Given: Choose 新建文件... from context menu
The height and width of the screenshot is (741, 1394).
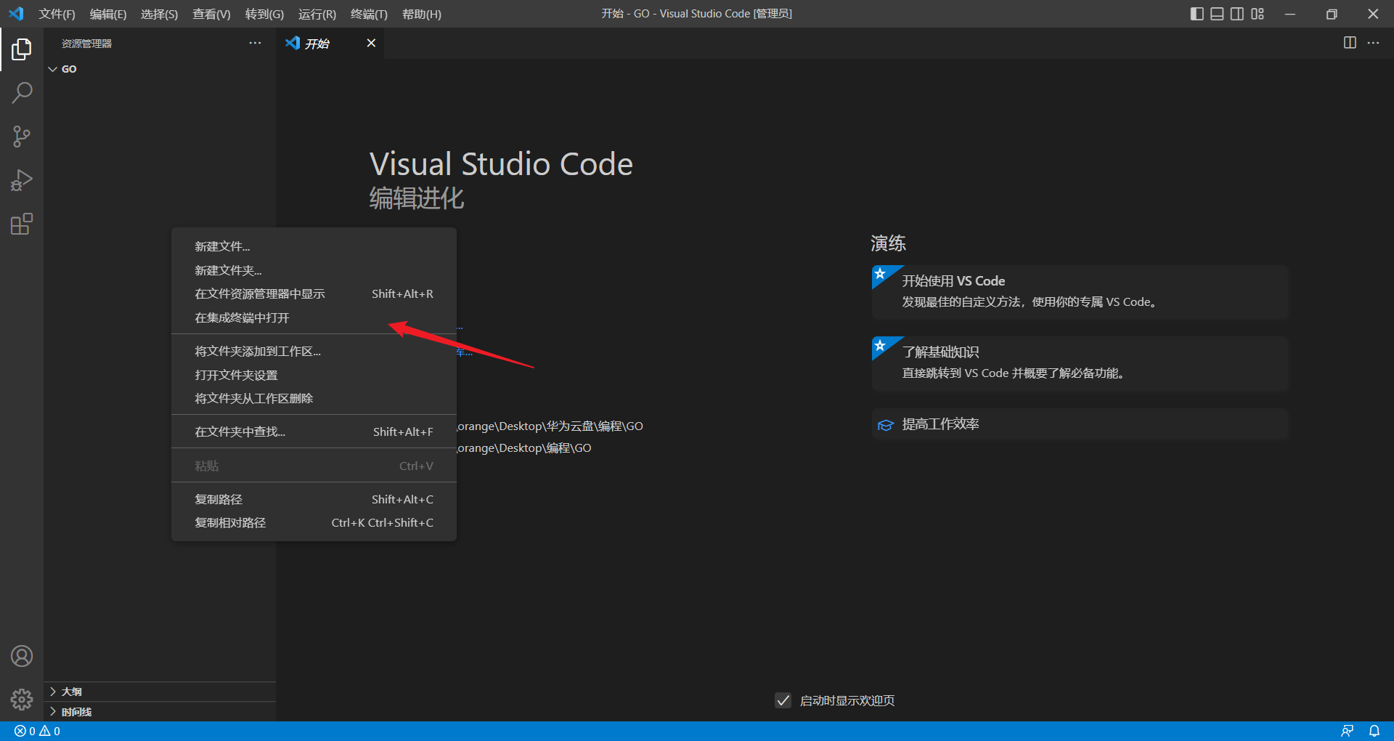Looking at the screenshot, I should point(314,246).
